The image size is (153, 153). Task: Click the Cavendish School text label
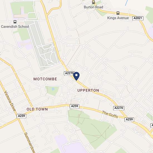(15, 26)
